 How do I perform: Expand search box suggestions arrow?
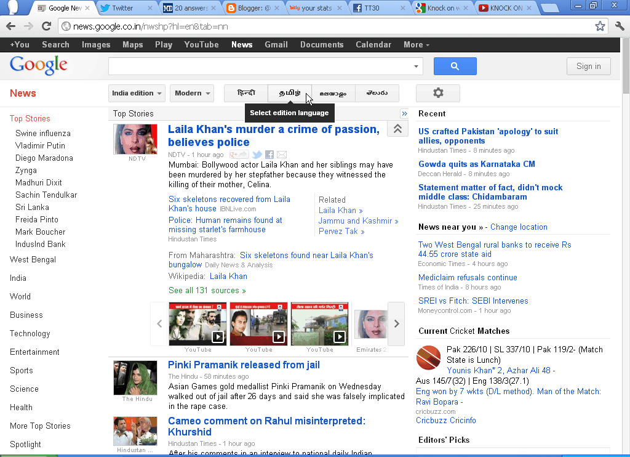(416, 67)
